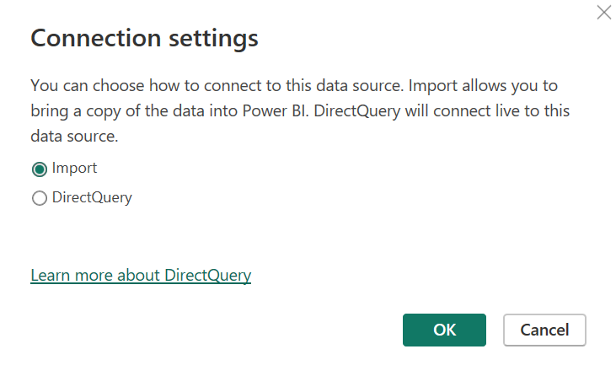Click the X icon at dialog corner
Image resolution: width=616 pixels, height=376 pixels.
point(603,13)
